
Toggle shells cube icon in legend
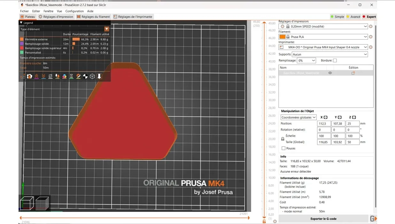(x=92, y=76)
